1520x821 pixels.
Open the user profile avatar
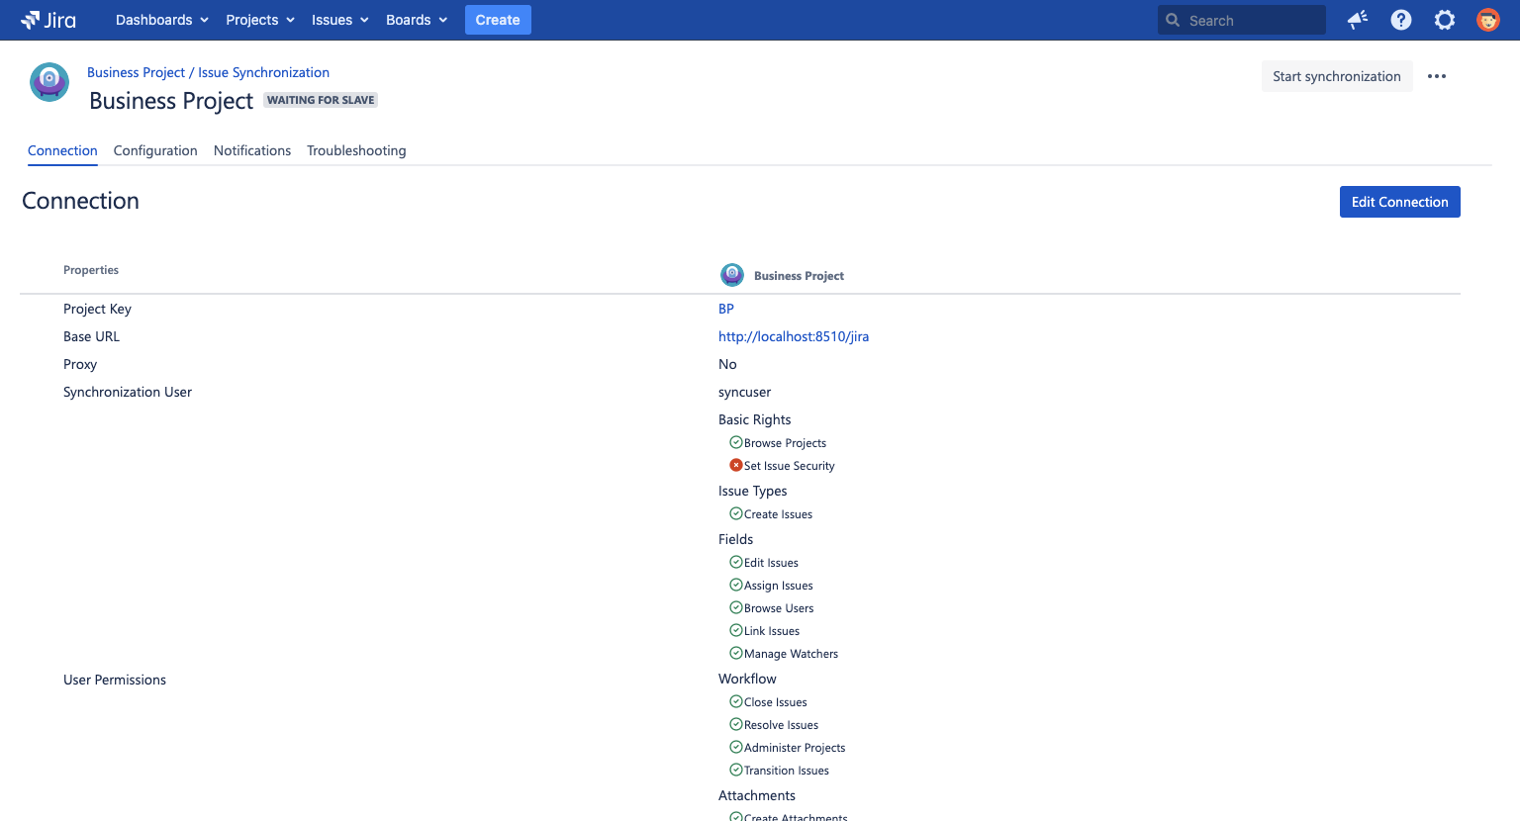tap(1487, 20)
